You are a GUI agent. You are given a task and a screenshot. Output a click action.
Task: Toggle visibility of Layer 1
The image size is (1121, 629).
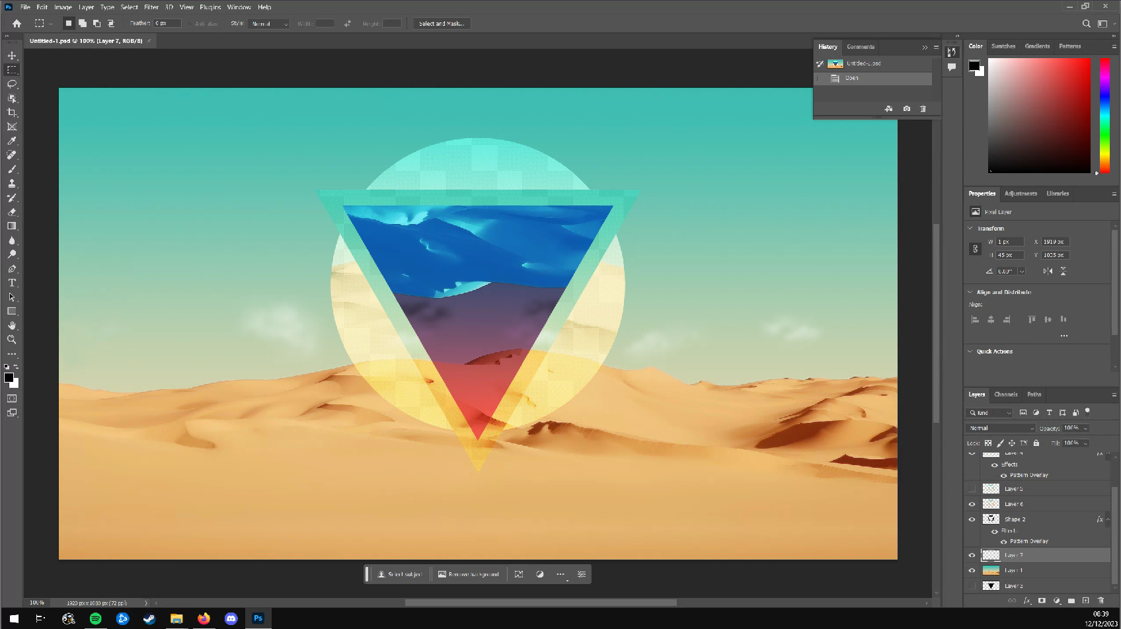point(972,571)
